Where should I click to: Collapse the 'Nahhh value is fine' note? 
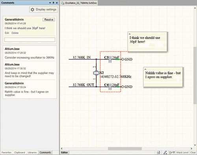145,69
